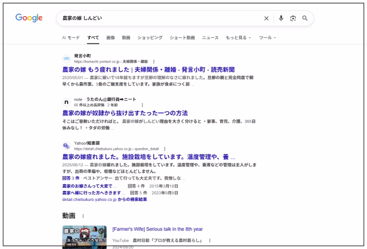The image size is (367, 249).
Task: Clear the search box with X icon
Action: (266, 18)
